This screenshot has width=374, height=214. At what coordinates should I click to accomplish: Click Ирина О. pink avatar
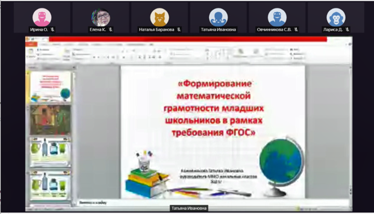point(41,17)
